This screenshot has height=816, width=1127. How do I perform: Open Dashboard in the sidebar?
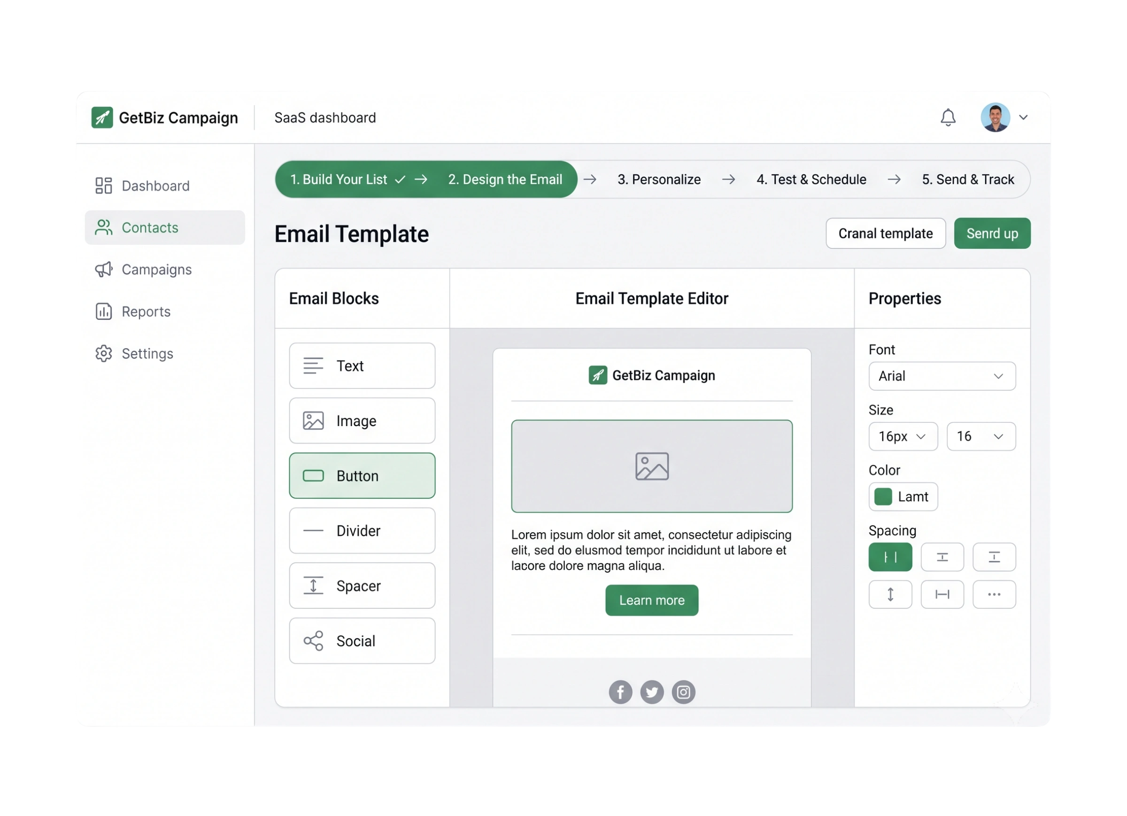pyautogui.click(x=164, y=186)
